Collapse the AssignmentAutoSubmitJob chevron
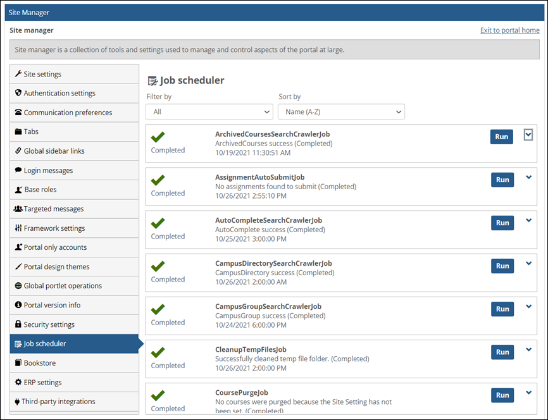Image resolution: width=548 pixels, height=420 pixels. pyautogui.click(x=528, y=180)
